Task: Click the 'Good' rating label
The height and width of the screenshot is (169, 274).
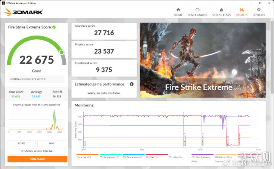Action: click(x=37, y=71)
